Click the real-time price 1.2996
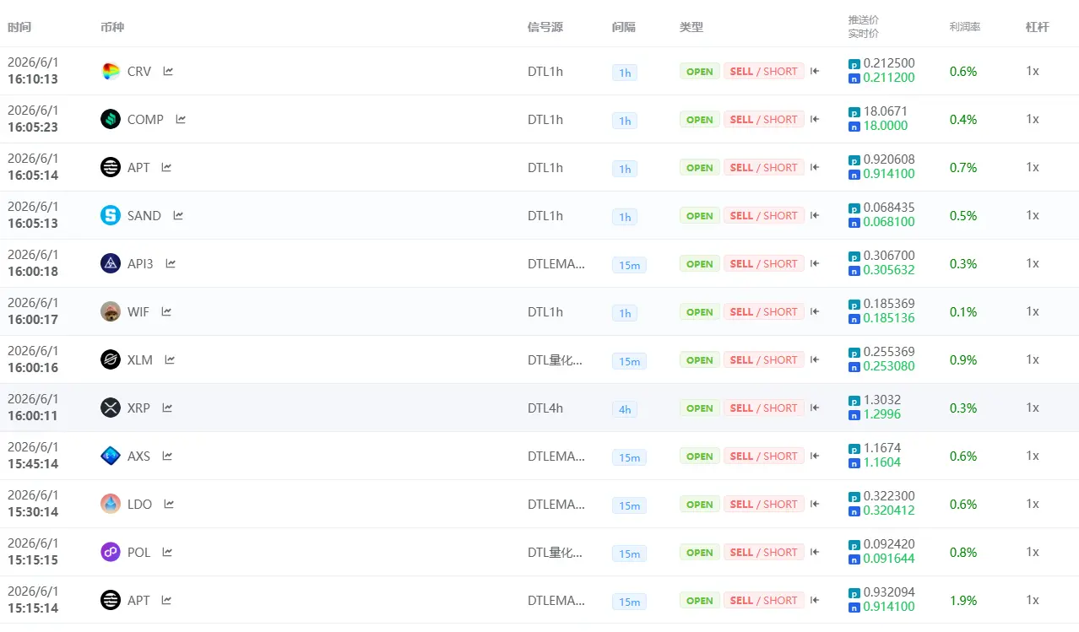Image resolution: width=1079 pixels, height=632 pixels. coord(882,414)
